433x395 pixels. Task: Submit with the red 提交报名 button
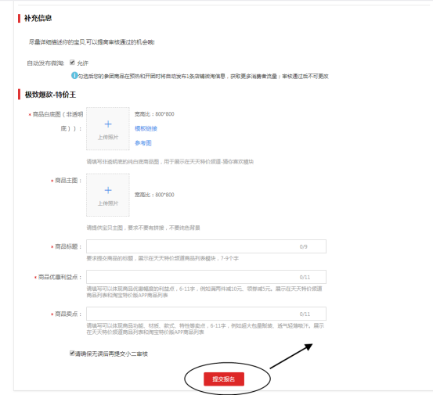224,379
